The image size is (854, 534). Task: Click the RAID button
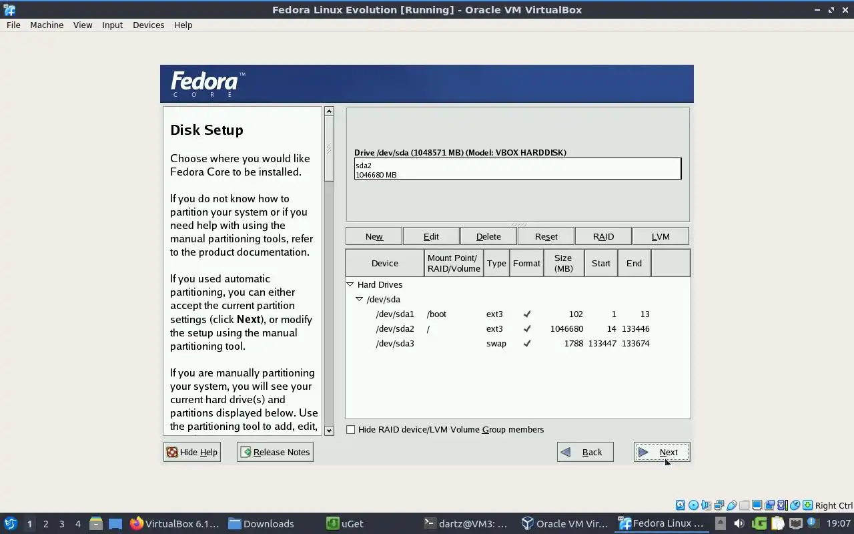pos(603,236)
